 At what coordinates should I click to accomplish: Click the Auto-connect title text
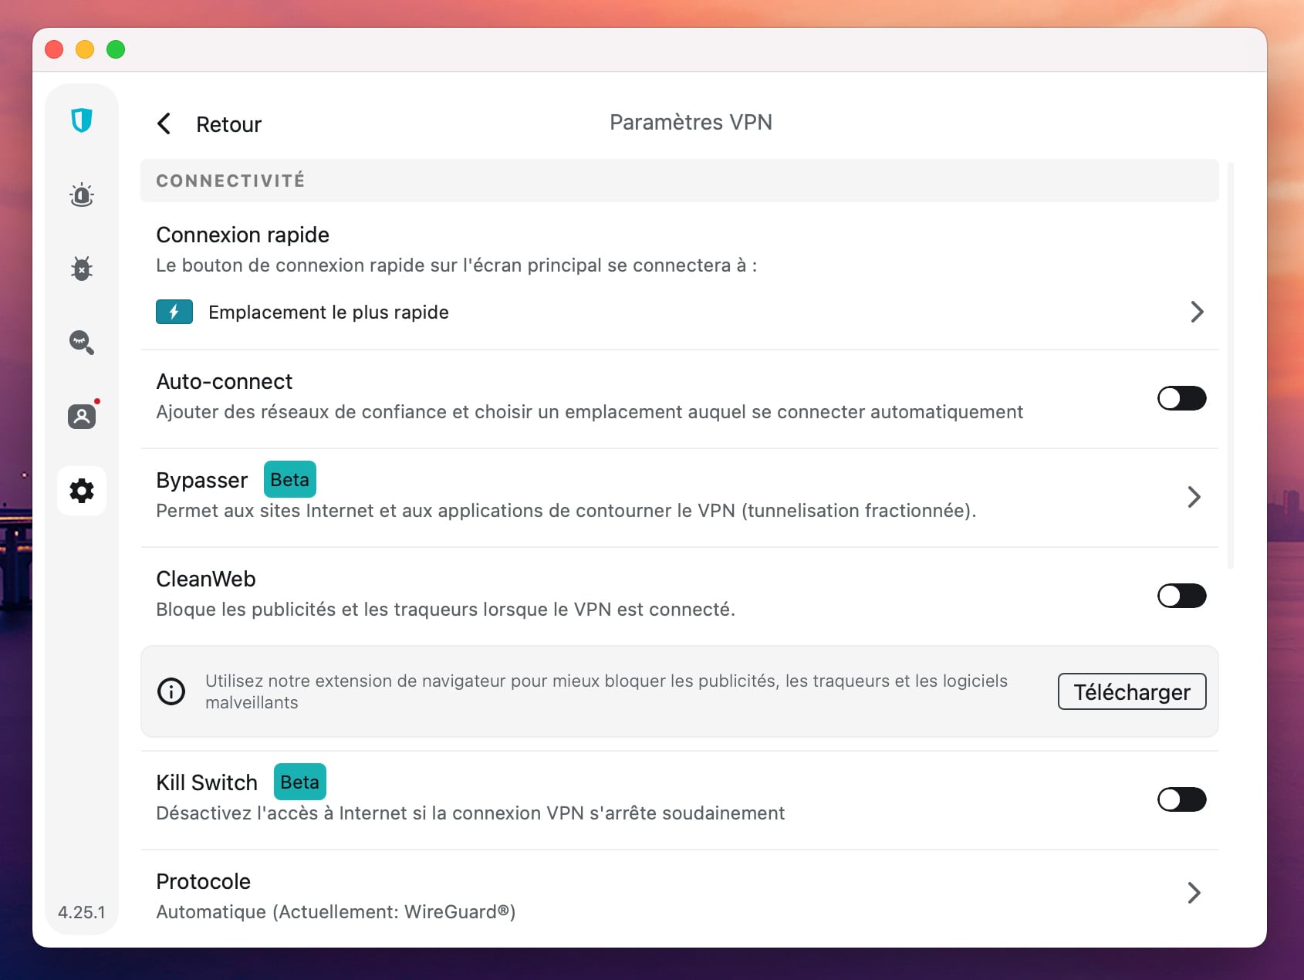(224, 381)
